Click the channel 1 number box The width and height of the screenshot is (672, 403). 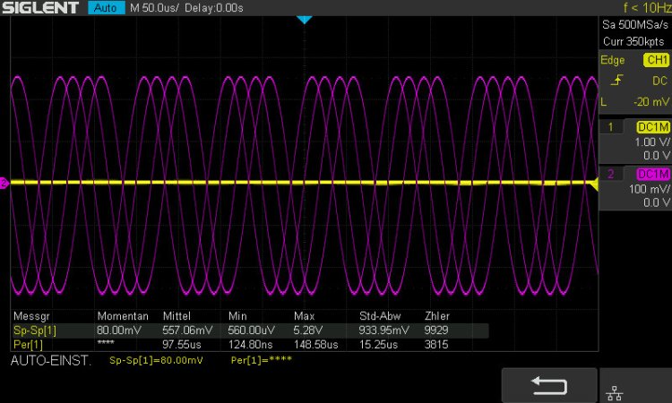610,127
